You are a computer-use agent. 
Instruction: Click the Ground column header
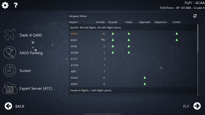tap(113, 22)
